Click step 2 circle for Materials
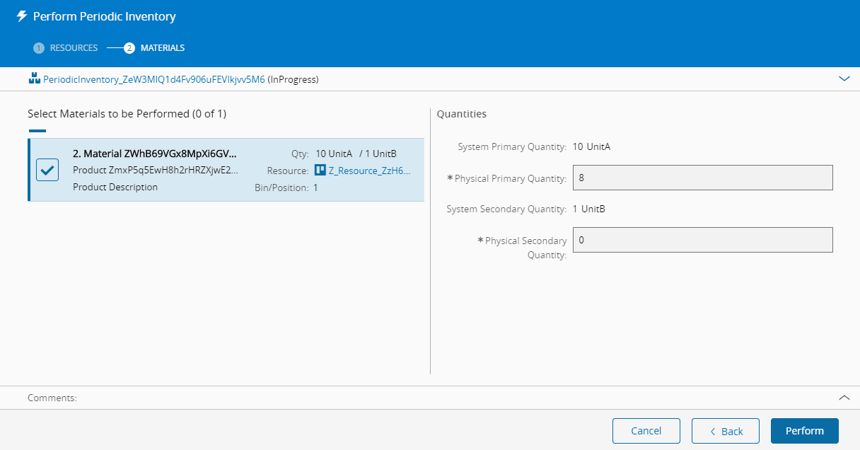This screenshot has width=860, height=450. [x=129, y=48]
